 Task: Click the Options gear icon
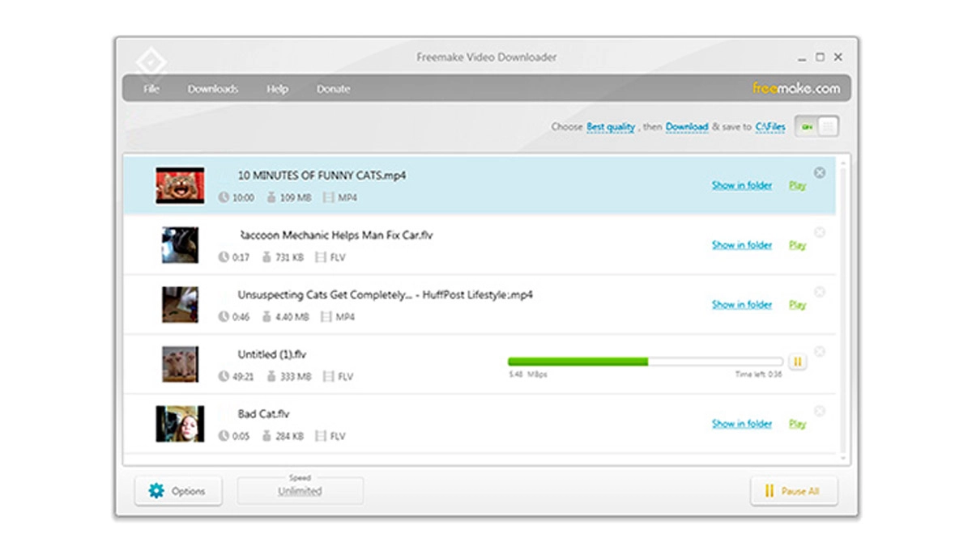point(156,491)
